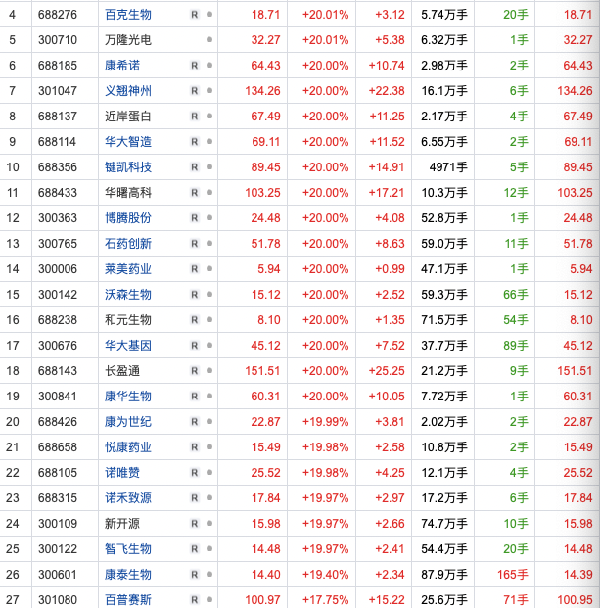Follow the 康为世纪 link
The image size is (600, 608).
(x=128, y=422)
